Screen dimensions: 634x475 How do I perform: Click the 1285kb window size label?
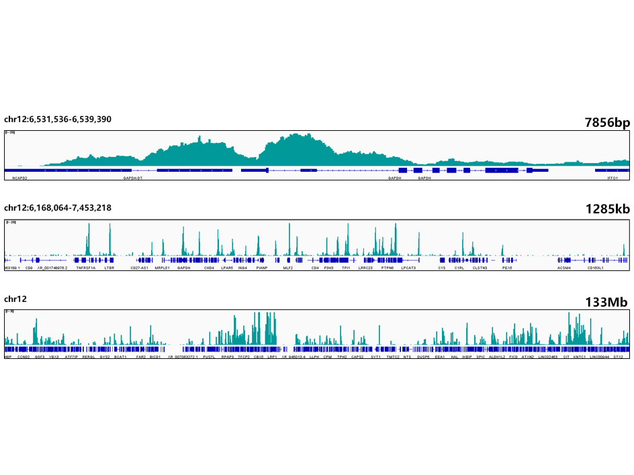[607, 210]
